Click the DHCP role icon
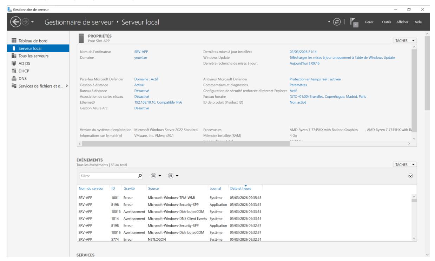The height and width of the screenshot is (261, 435). (x=14, y=71)
